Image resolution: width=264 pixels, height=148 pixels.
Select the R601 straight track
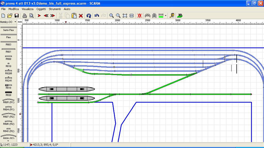[9, 51]
